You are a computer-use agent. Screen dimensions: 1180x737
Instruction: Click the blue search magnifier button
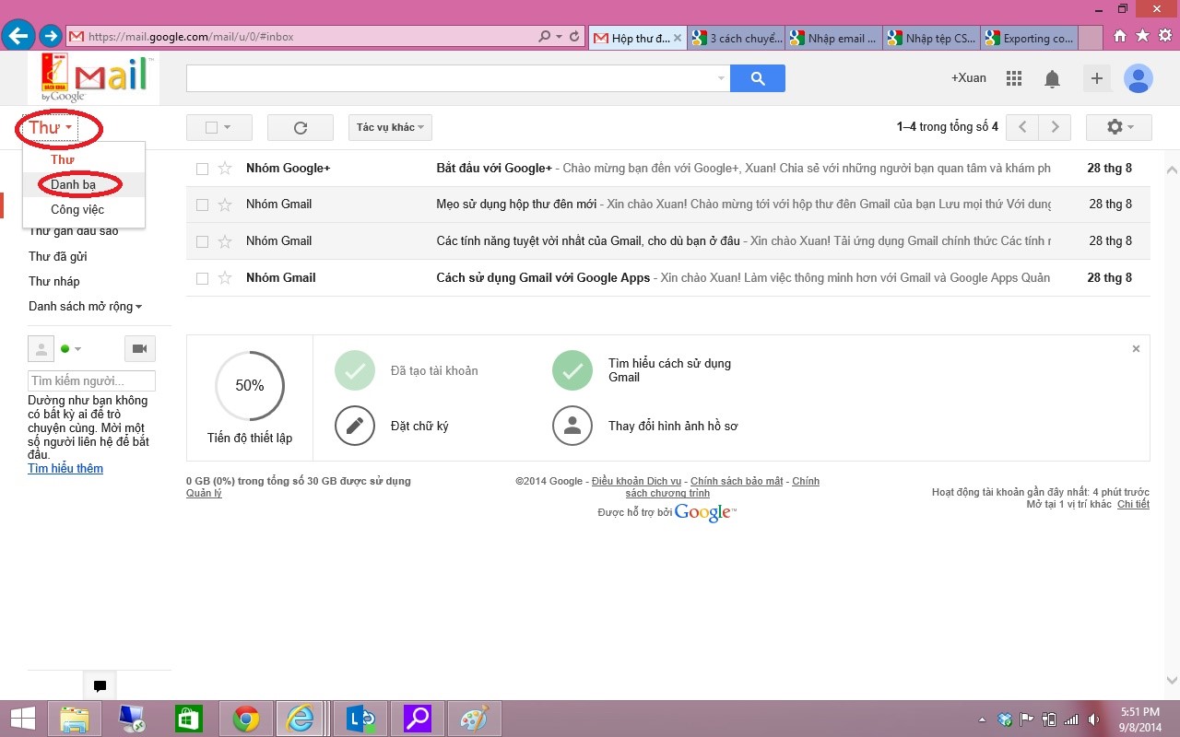(x=757, y=78)
